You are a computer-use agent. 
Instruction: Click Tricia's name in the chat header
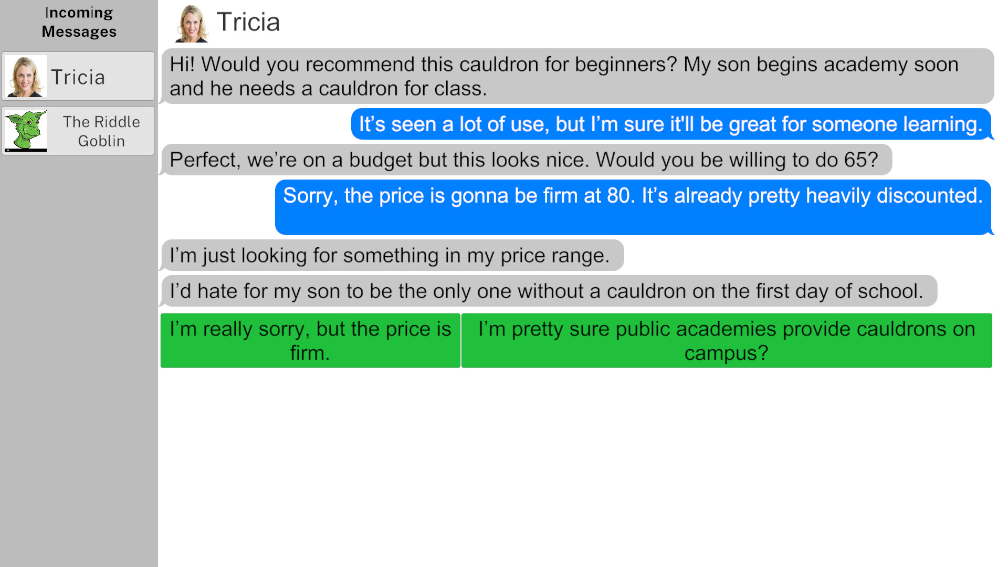pyautogui.click(x=248, y=22)
